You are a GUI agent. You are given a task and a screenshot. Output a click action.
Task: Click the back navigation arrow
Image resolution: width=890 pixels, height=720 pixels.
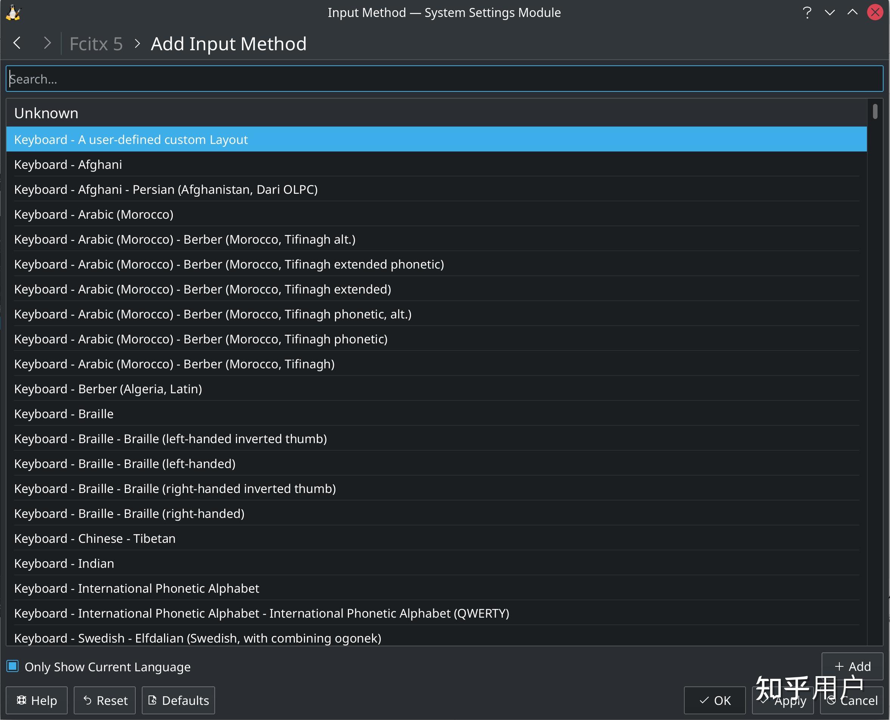(x=17, y=43)
